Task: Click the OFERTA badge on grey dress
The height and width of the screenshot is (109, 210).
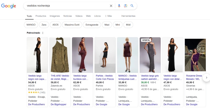Action: (x=146, y=40)
